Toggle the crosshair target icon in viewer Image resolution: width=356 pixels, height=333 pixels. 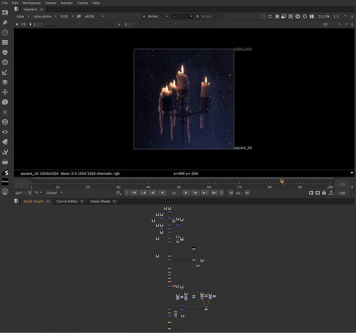(x=305, y=16)
